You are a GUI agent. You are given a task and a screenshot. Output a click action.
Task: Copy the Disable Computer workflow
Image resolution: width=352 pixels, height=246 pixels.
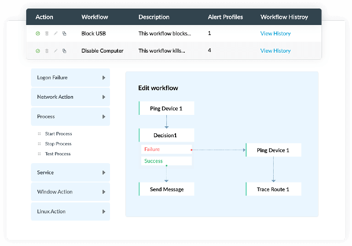[x=64, y=51]
